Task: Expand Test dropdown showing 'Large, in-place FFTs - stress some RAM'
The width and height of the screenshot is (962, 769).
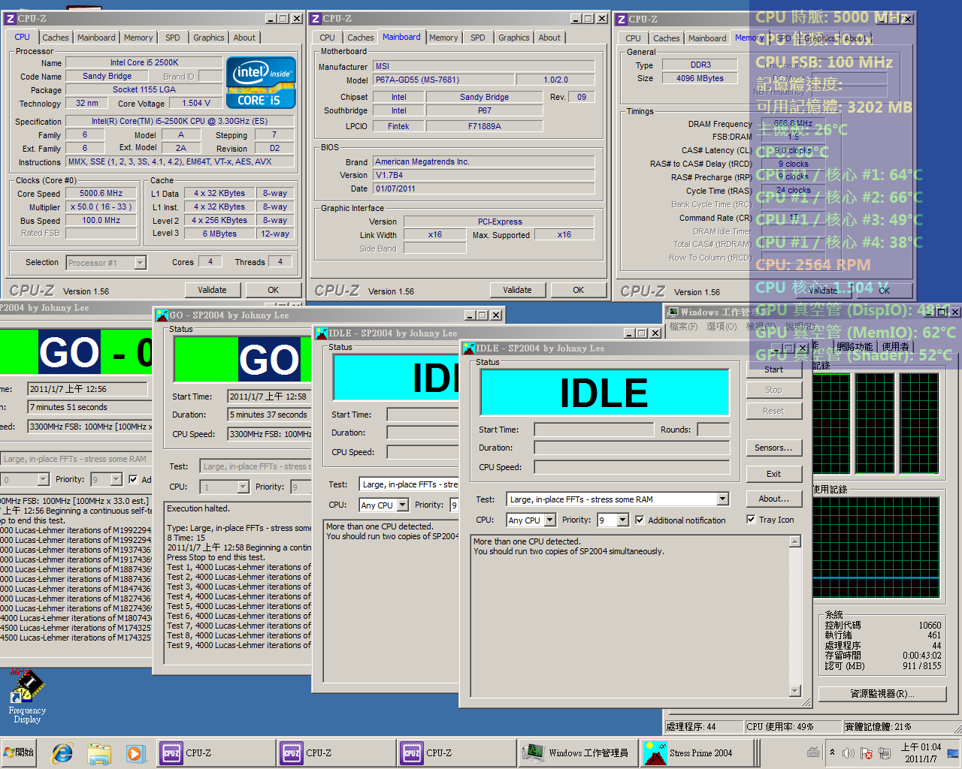Action: 722,499
